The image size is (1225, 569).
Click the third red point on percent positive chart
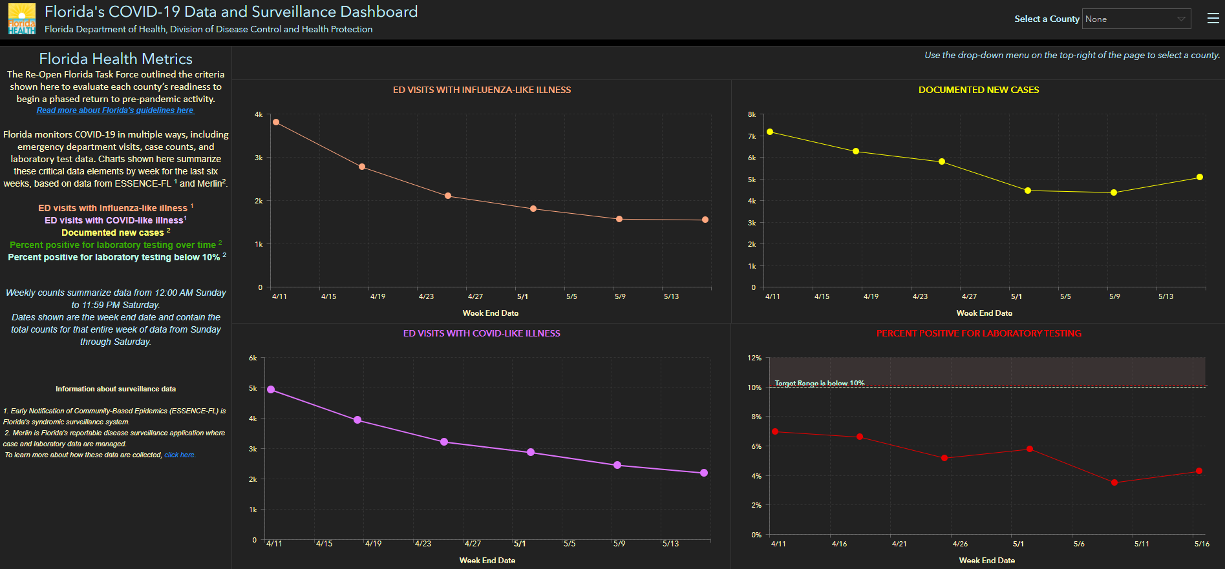pos(944,458)
